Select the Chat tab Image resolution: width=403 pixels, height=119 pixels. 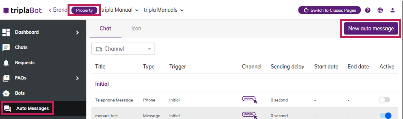pos(105,29)
